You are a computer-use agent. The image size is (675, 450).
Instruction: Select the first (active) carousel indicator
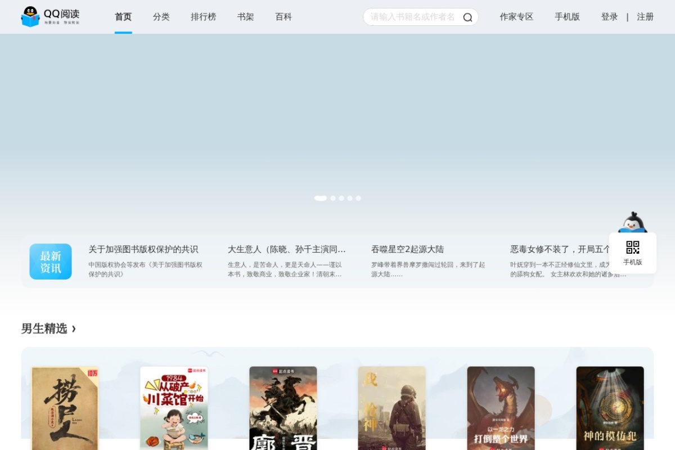321,198
